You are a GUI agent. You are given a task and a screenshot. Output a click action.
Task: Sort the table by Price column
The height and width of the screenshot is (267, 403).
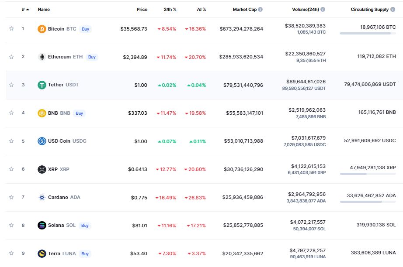click(x=142, y=9)
